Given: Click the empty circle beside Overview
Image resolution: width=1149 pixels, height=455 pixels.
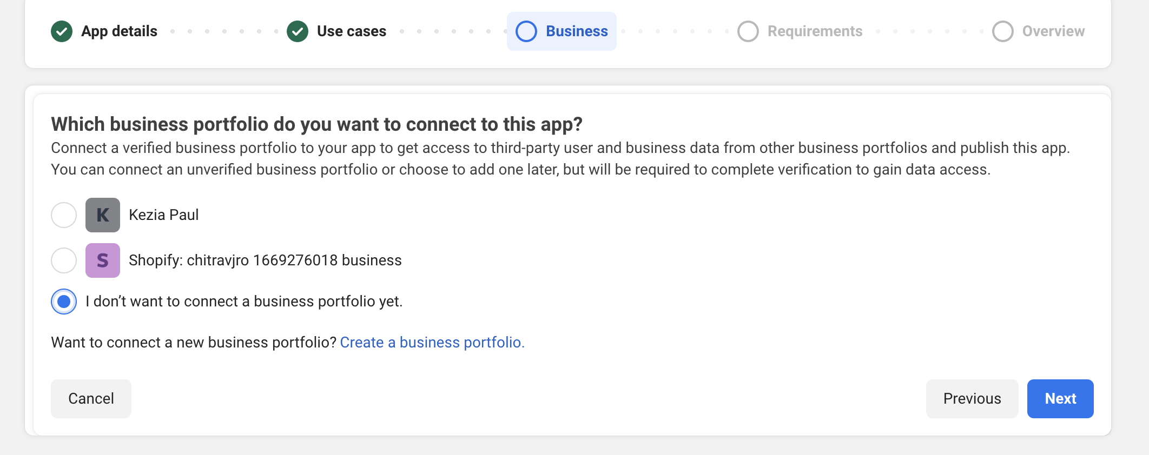Looking at the screenshot, I should (1003, 31).
